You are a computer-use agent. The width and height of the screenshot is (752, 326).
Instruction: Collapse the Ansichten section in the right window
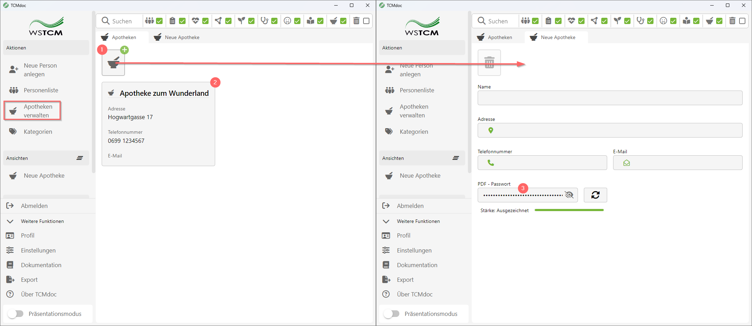(x=455, y=158)
